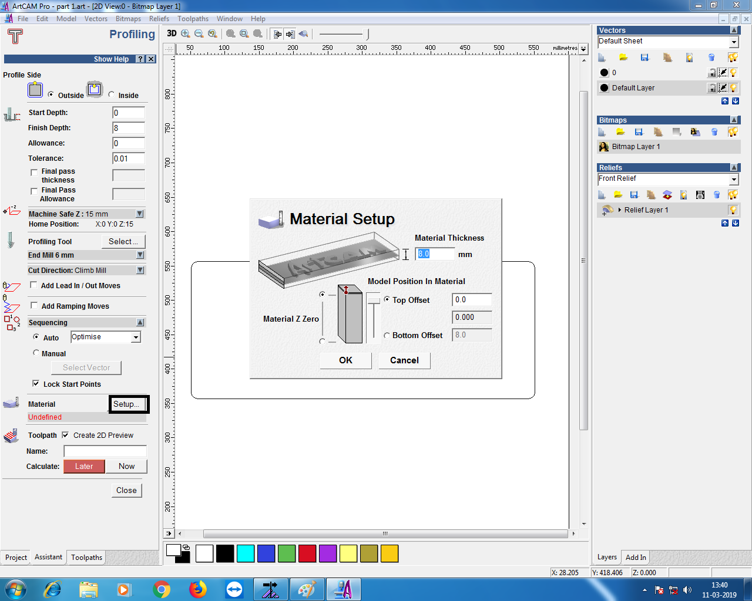Select Bottom Offset radio button
Screen dimensions: 752x601
tap(387, 335)
